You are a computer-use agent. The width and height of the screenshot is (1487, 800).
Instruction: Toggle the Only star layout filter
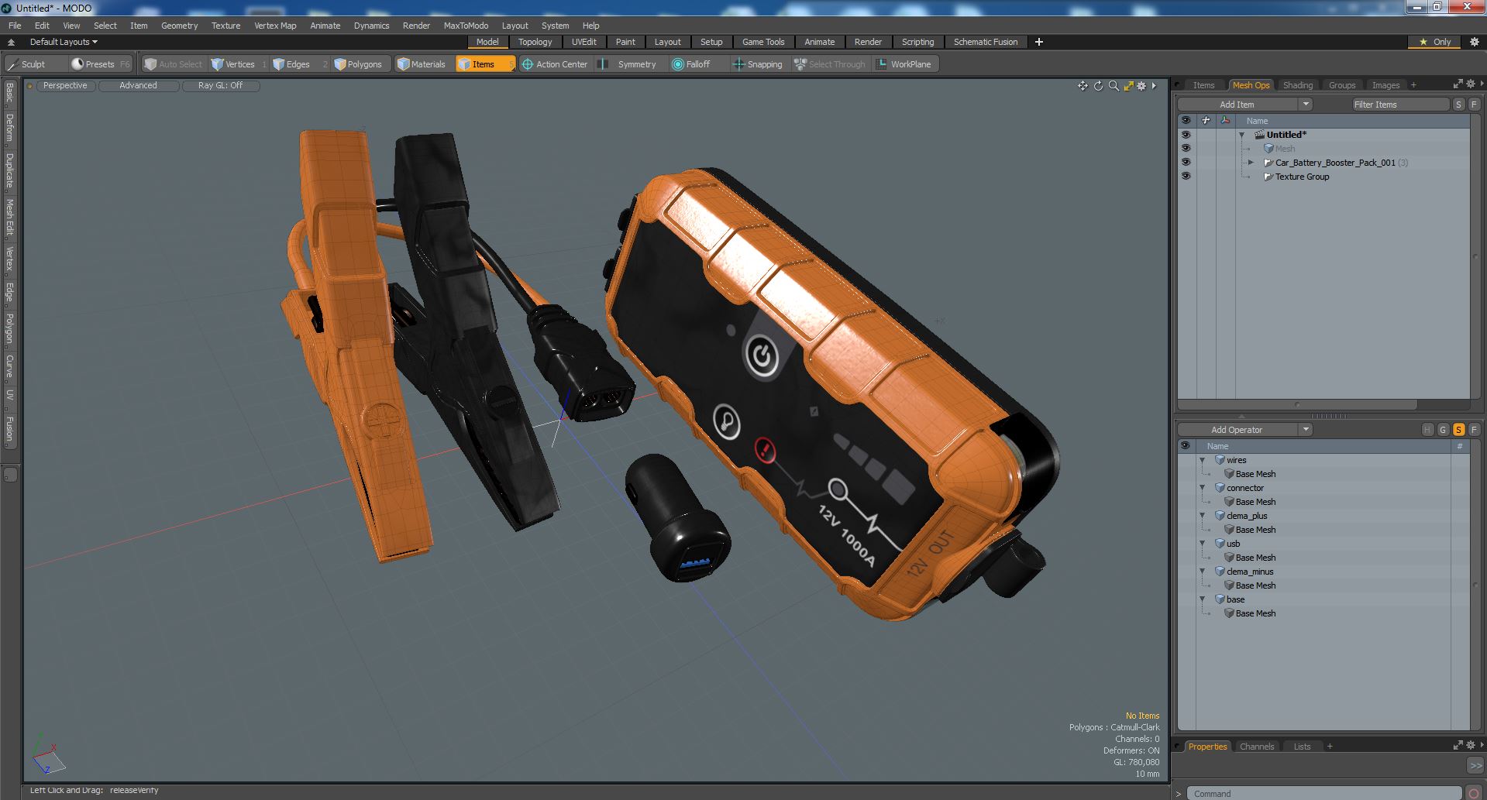pos(1435,42)
